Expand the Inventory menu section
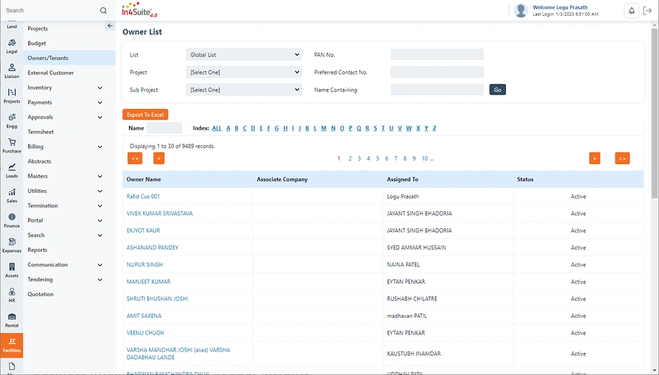Screen dimensions: 659x375 [x=100, y=87]
